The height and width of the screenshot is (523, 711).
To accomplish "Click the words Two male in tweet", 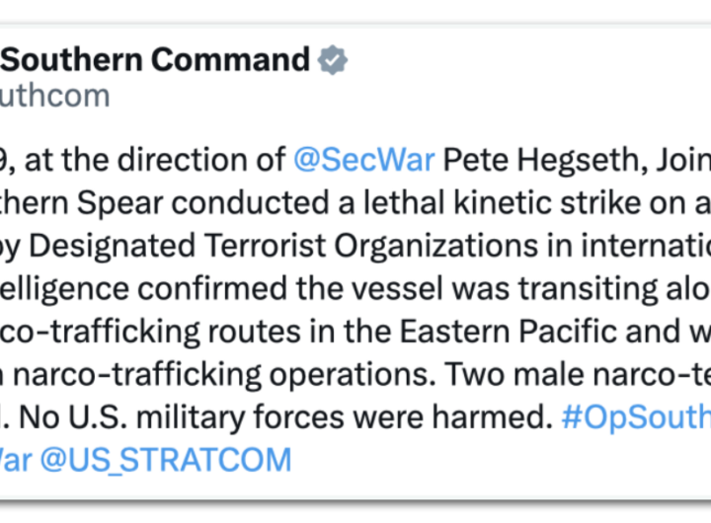I will coord(535,375).
